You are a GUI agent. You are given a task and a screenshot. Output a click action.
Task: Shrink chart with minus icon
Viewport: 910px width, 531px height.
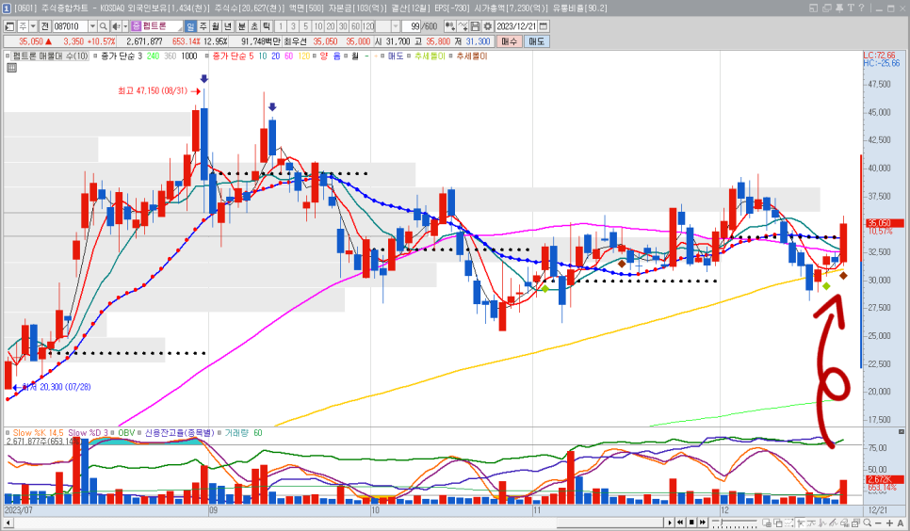878,523
